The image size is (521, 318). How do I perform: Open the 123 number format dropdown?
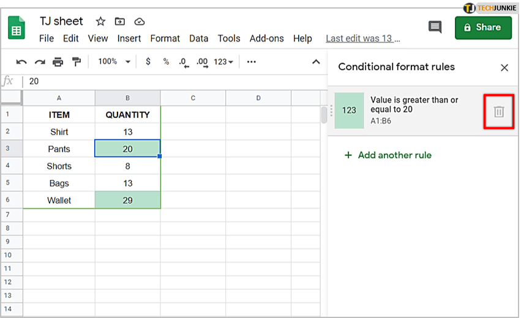tap(223, 62)
